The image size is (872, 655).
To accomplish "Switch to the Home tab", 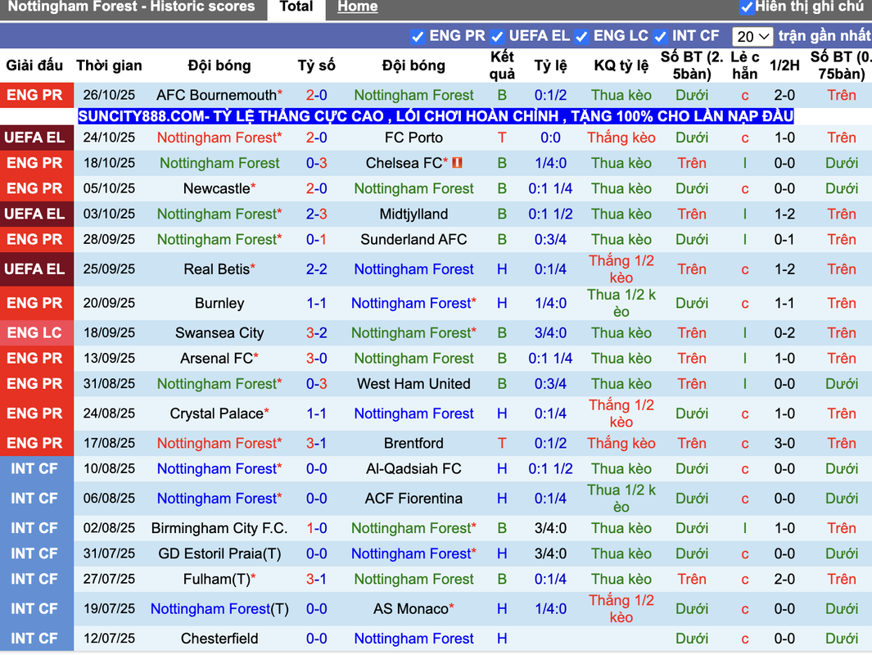I will (x=358, y=7).
